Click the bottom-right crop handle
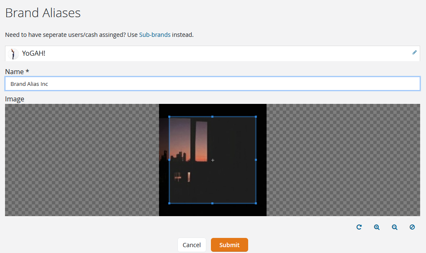The height and width of the screenshot is (253, 426). point(256,203)
